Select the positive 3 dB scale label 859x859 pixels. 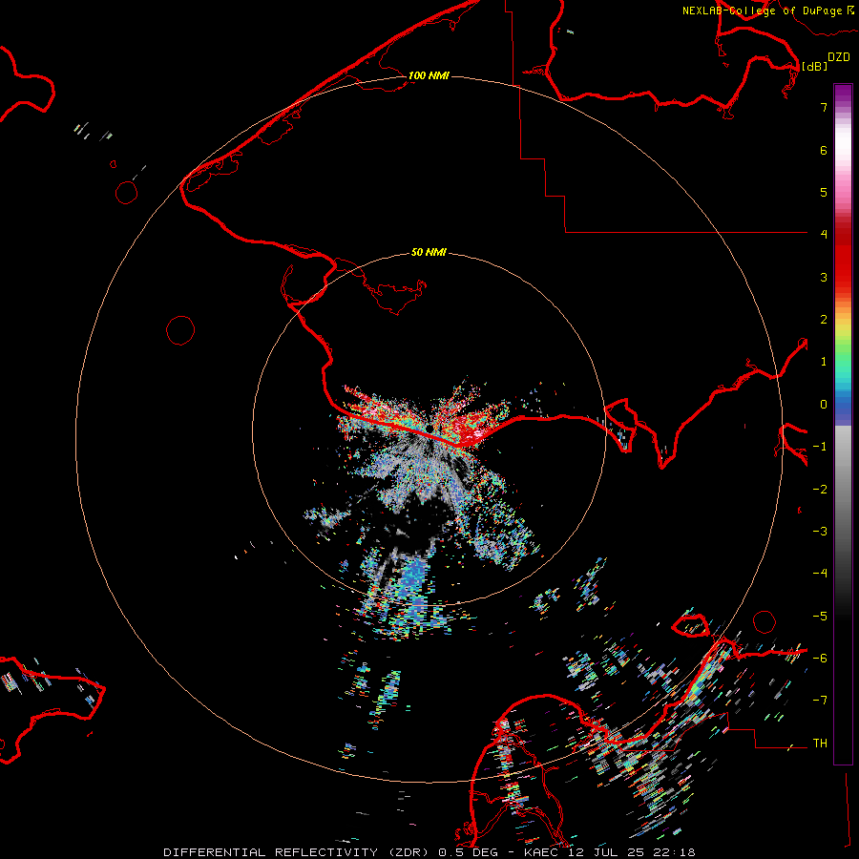pyautogui.click(x=824, y=277)
